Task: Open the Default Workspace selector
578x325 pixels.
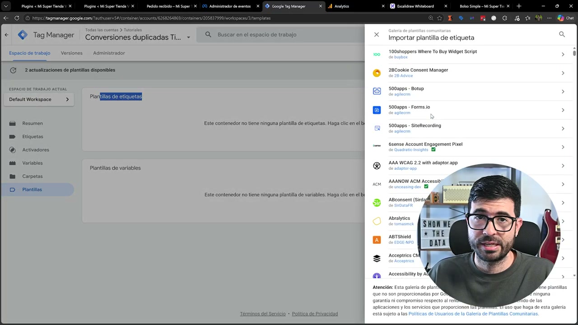Action: (39, 99)
